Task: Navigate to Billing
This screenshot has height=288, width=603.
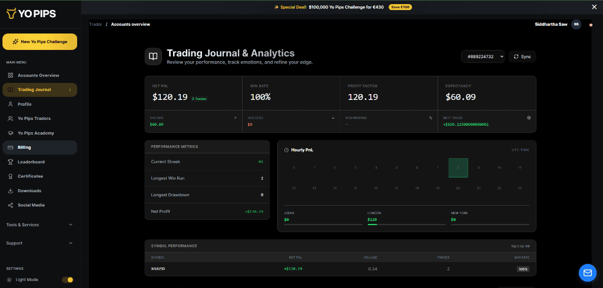Action: pyautogui.click(x=39, y=148)
